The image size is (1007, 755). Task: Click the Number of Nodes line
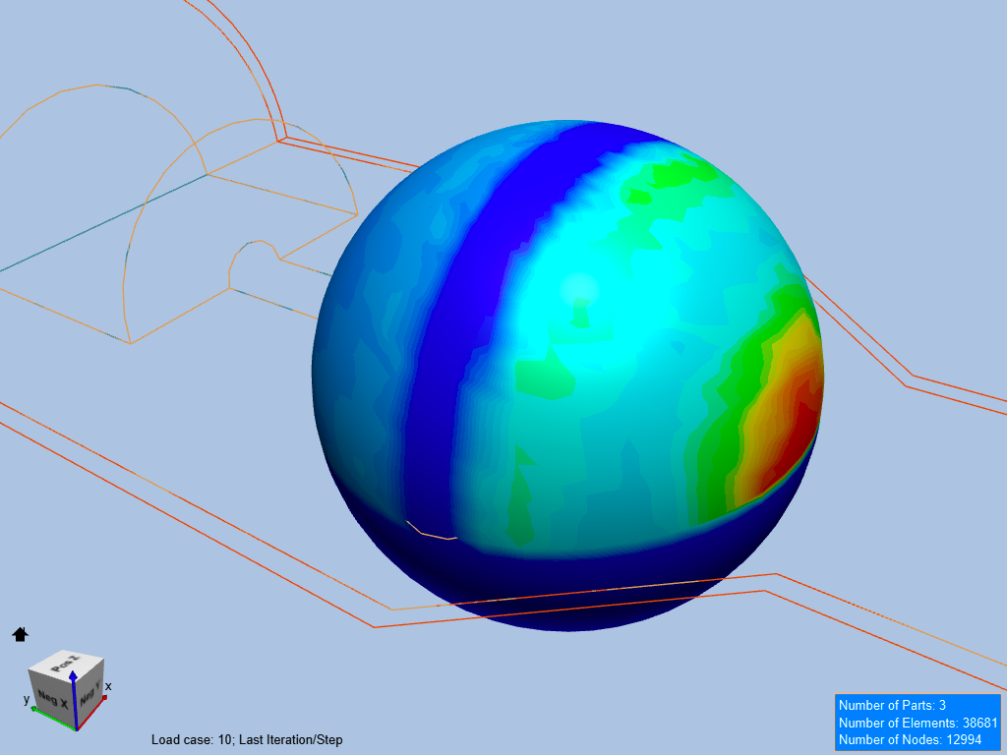[x=910, y=739]
